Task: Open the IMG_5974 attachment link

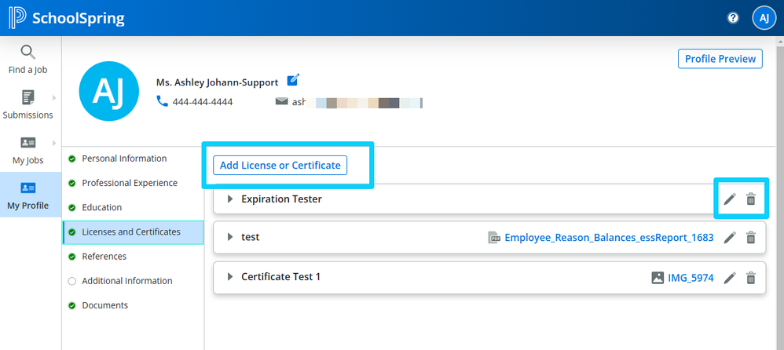Action: [690, 277]
